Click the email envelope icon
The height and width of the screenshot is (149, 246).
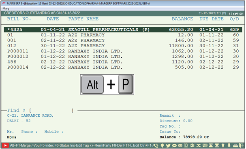pyautogui.click(x=180, y=145)
